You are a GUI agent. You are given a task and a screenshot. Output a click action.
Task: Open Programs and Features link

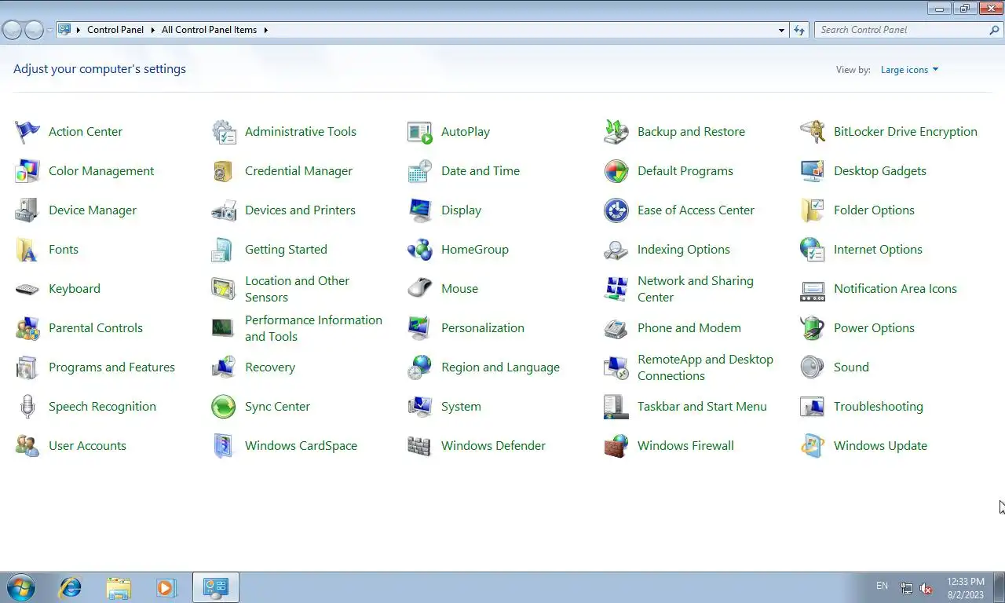point(111,367)
